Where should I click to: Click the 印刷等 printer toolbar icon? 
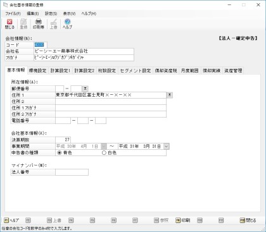(x=38, y=24)
